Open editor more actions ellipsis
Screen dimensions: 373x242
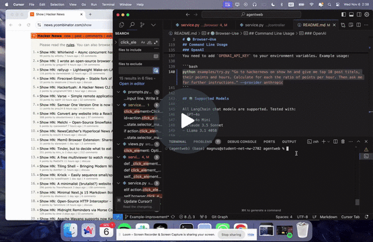pyautogui.click(x=366, y=25)
